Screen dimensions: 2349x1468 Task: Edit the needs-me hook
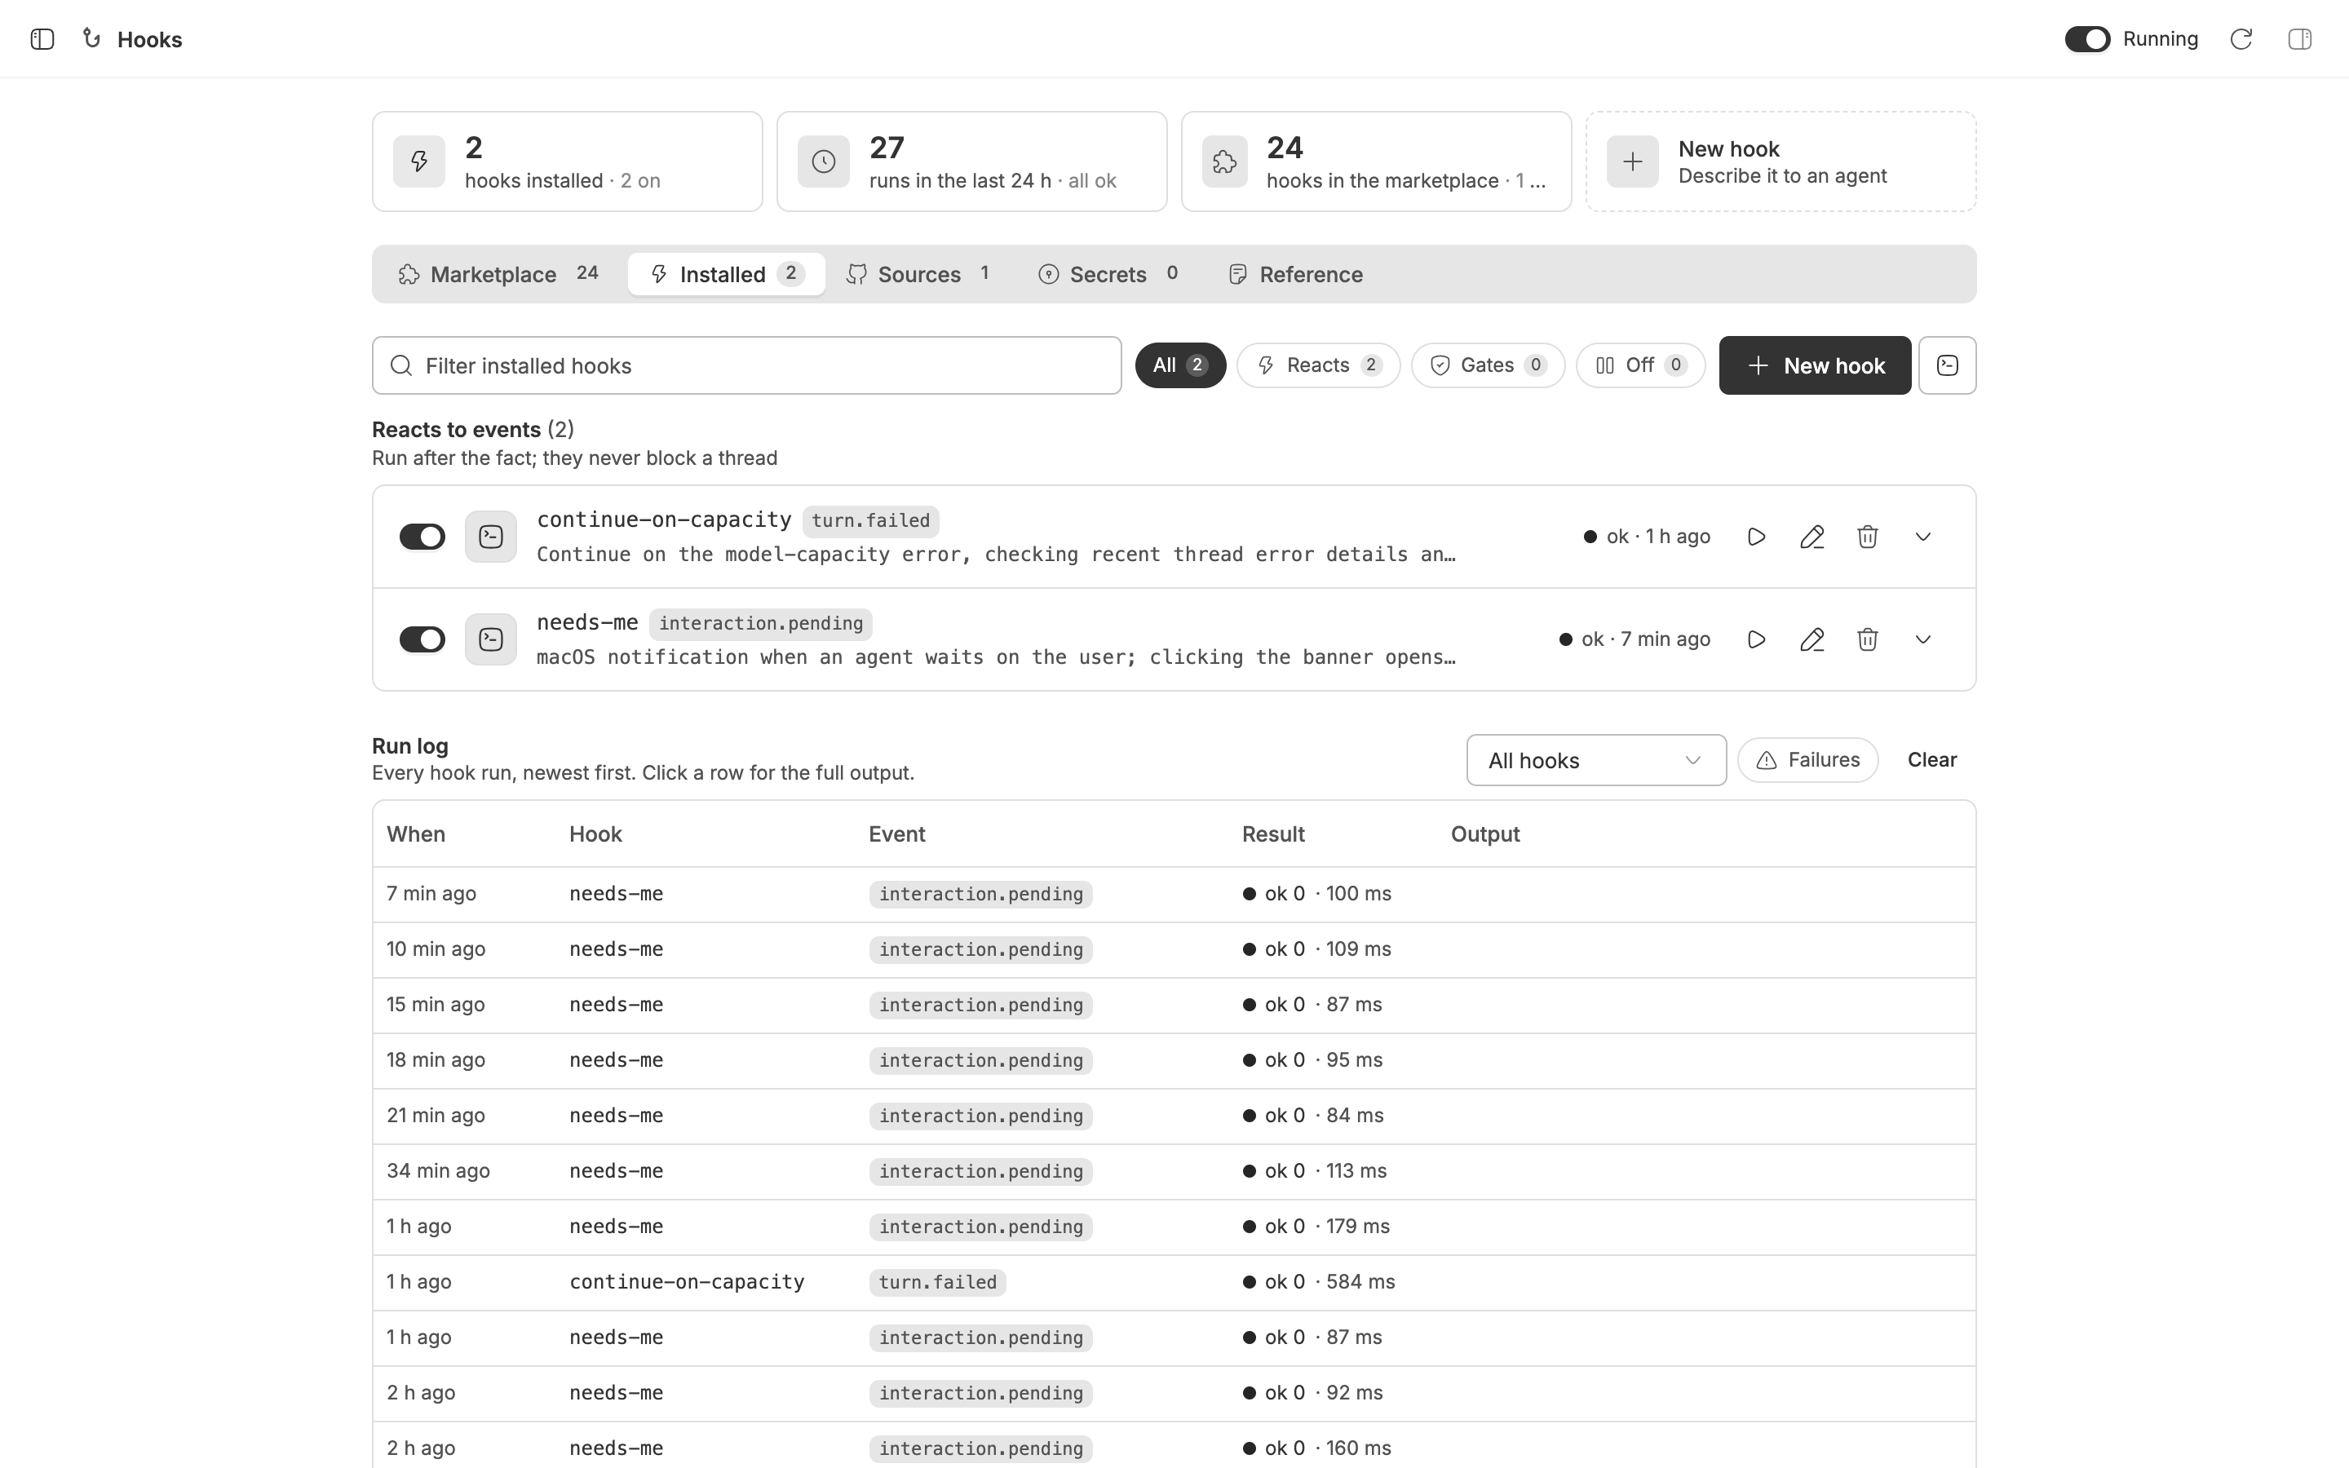(1812, 639)
